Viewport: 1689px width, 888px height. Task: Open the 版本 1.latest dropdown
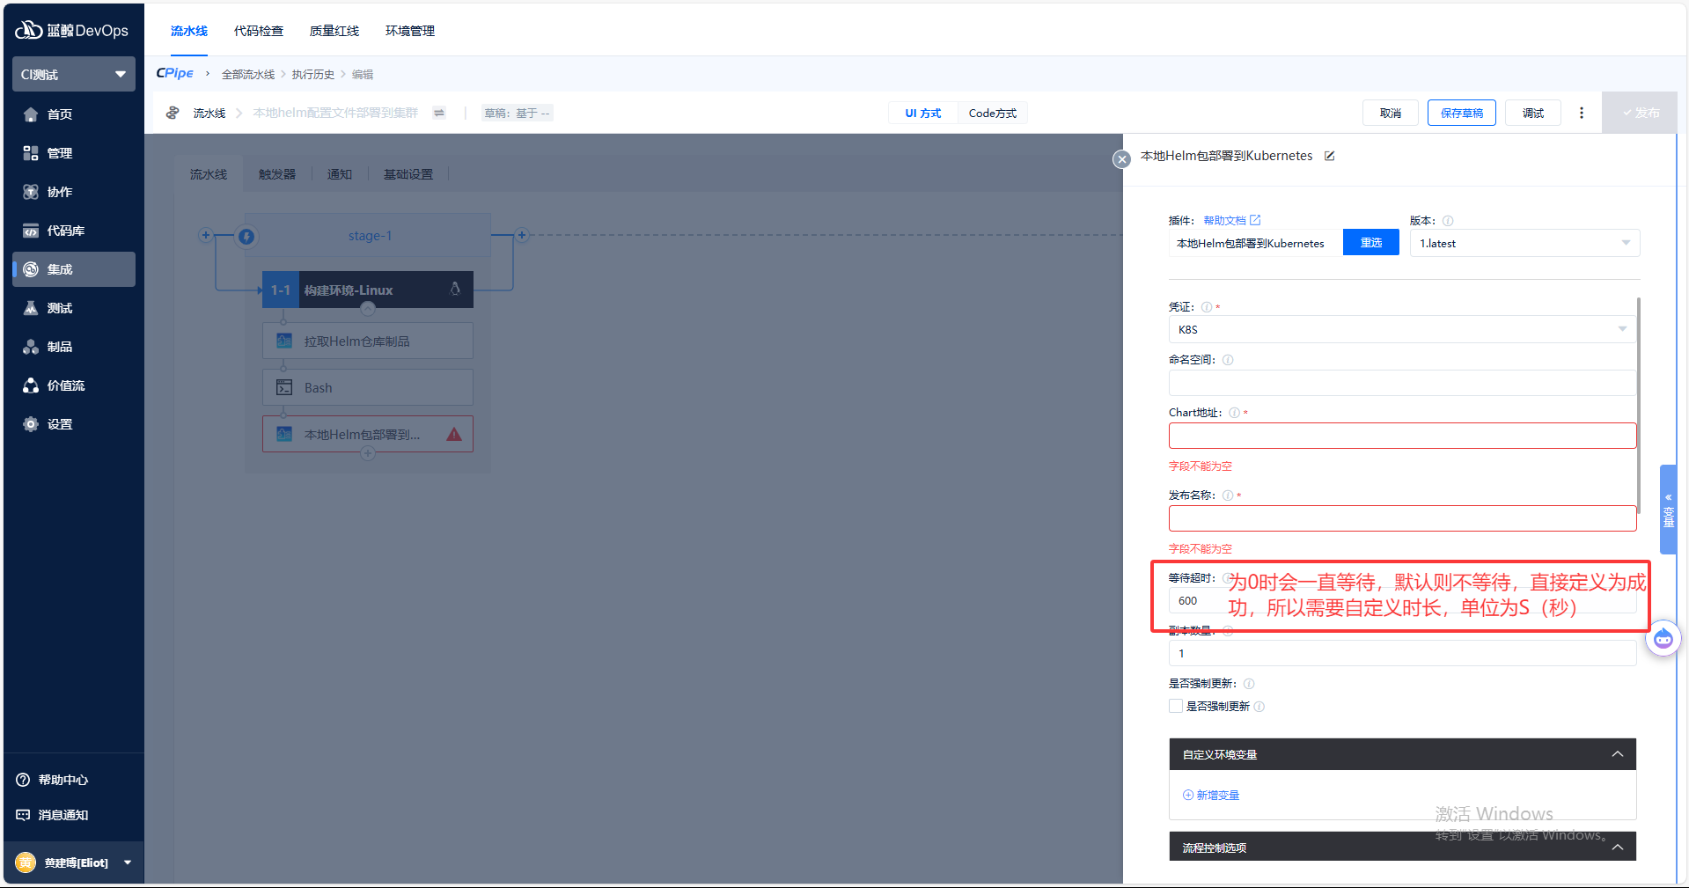[1524, 244]
